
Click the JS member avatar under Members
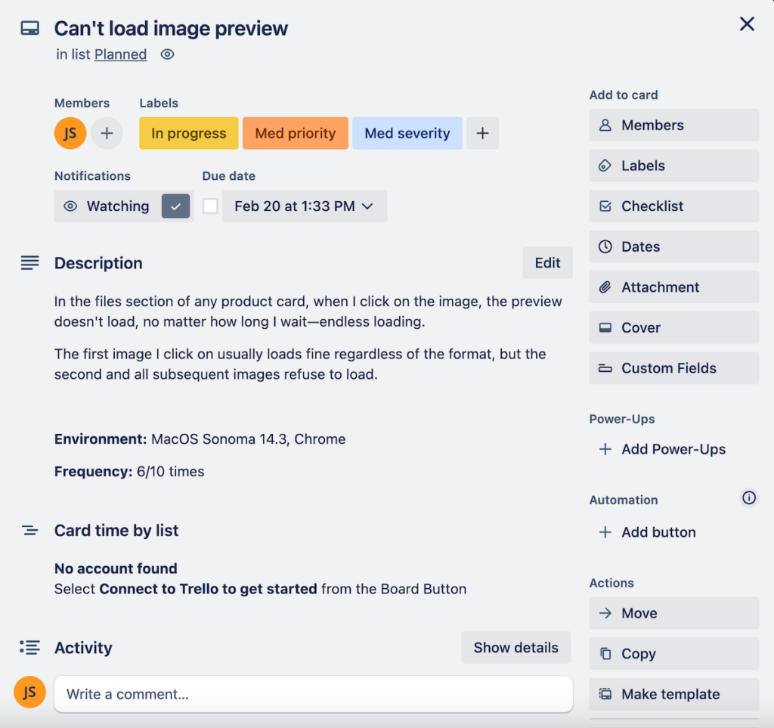(x=70, y=134)
